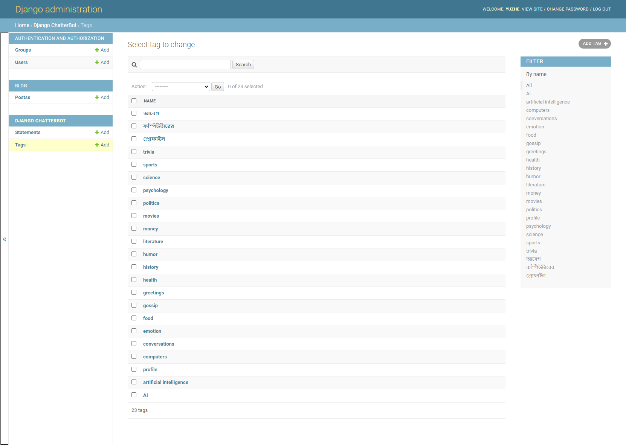This screenshot has height=445, width=626.
Task: Open the Groups section in sidebar
Action: (23, 50)
